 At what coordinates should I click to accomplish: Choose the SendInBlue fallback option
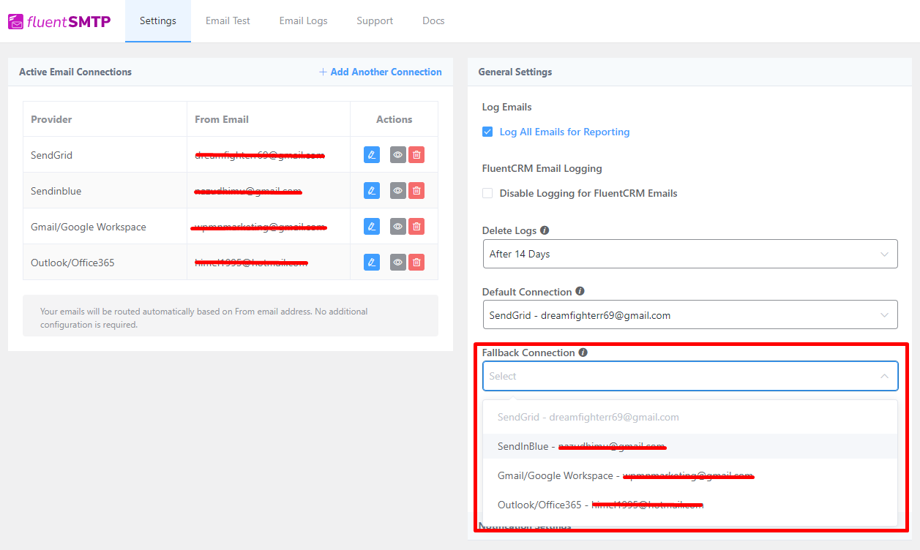(x=690, y=446)
